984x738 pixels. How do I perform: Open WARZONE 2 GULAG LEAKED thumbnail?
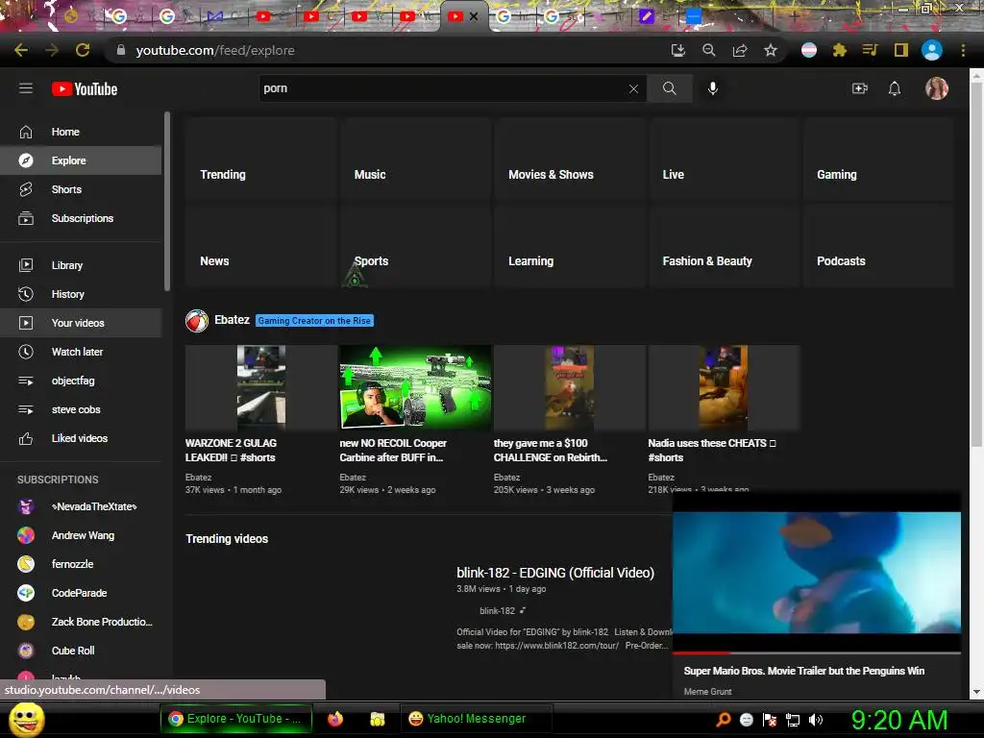click(261, 387)
